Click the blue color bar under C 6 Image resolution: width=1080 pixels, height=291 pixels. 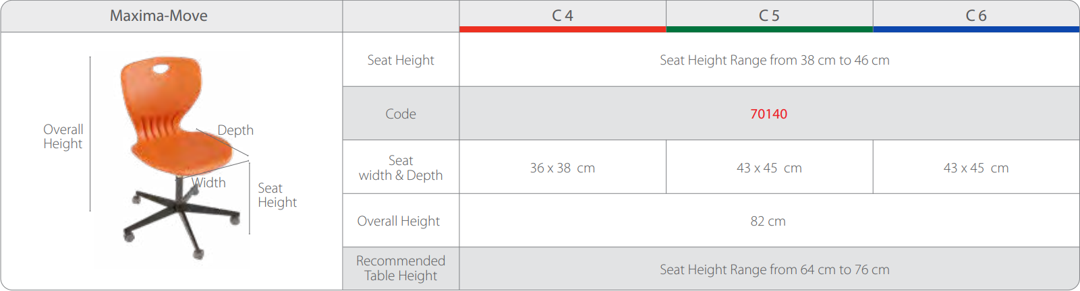click(x=976, y=30)
